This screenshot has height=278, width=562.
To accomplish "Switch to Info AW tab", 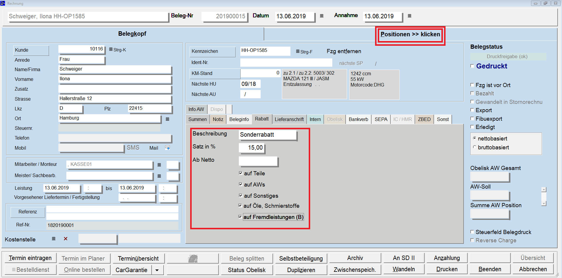I will pyautogui.click(x=196, y=109).
